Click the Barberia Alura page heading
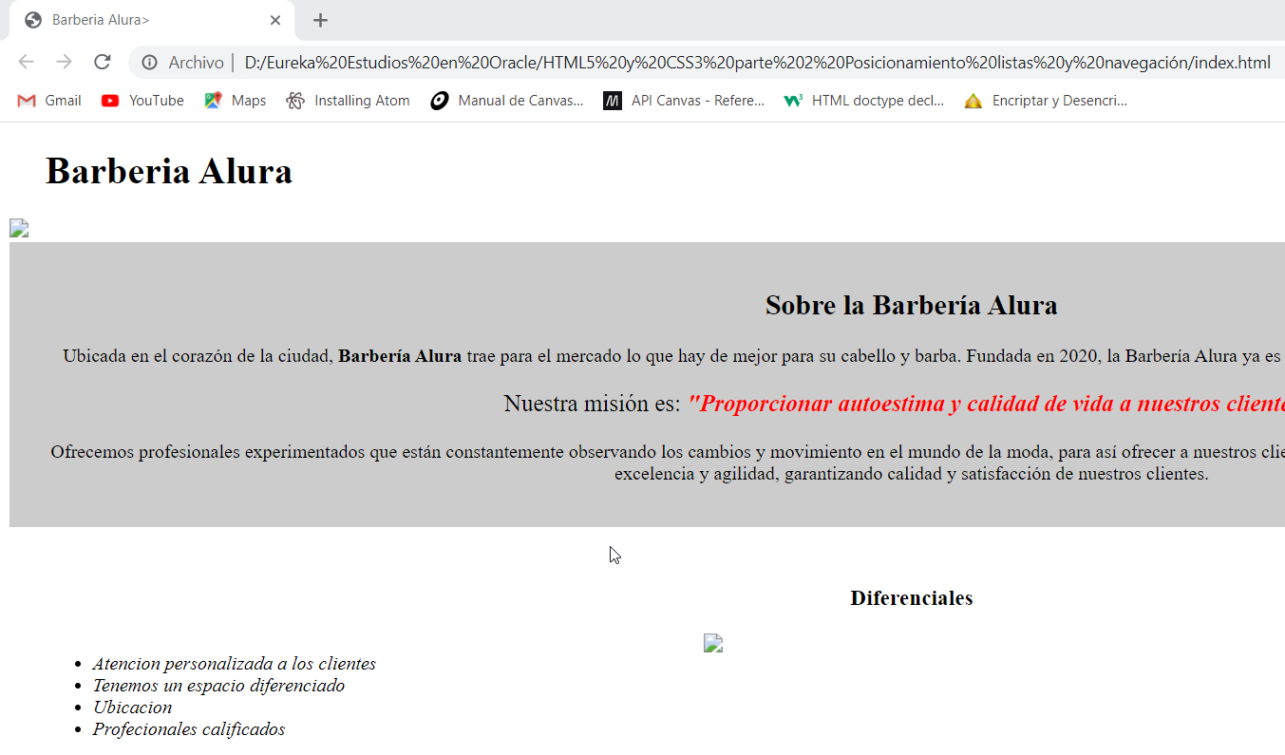The image size is (1285, 755). [x=169, y=172]
